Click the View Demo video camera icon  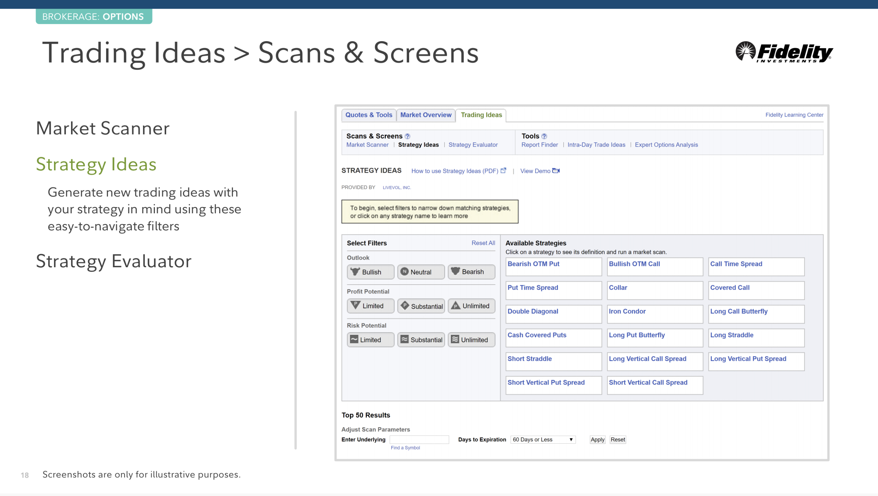point(556,171)
